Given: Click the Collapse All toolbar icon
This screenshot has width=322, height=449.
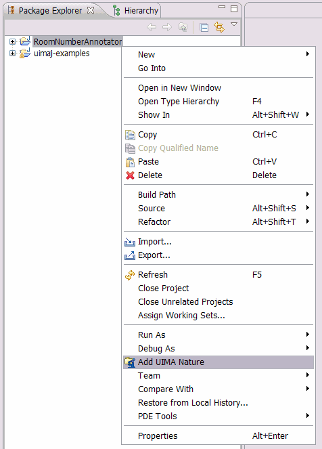Looking at the screenshot, I should tap(204, 28).
